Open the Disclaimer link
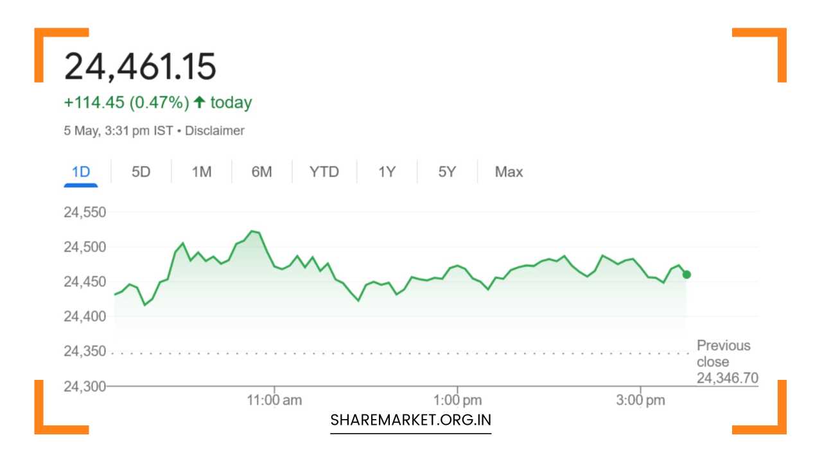The height and width of the screenshot is (462, 822). tap(214, 131)
